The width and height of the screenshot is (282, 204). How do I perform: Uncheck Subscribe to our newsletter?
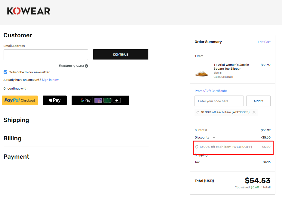[5, 72]
